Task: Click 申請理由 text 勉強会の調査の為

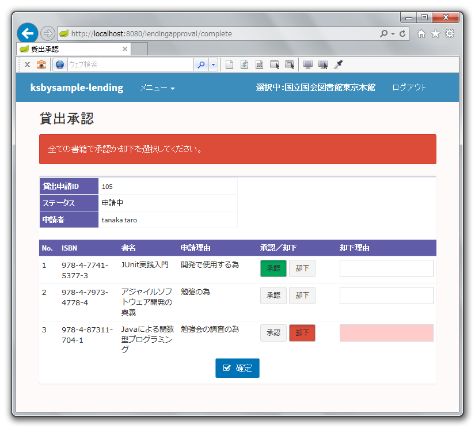Action: pyautogui.click(x=210, y=329)
